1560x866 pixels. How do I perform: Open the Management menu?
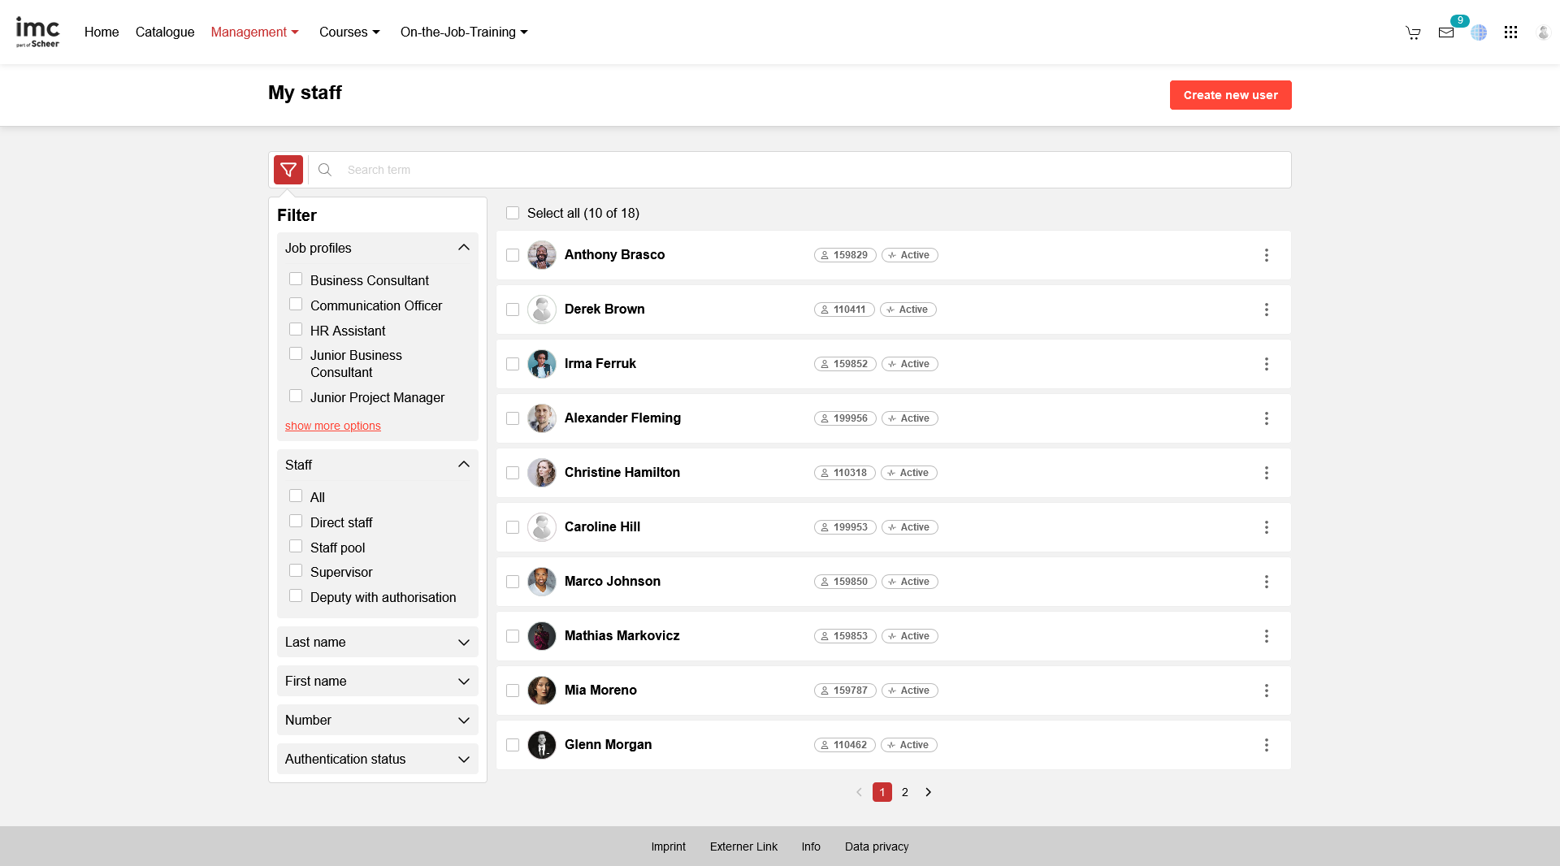tap(254, 32)
